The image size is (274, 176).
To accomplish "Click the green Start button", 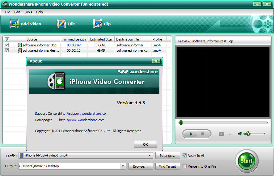I will [247, 161].
